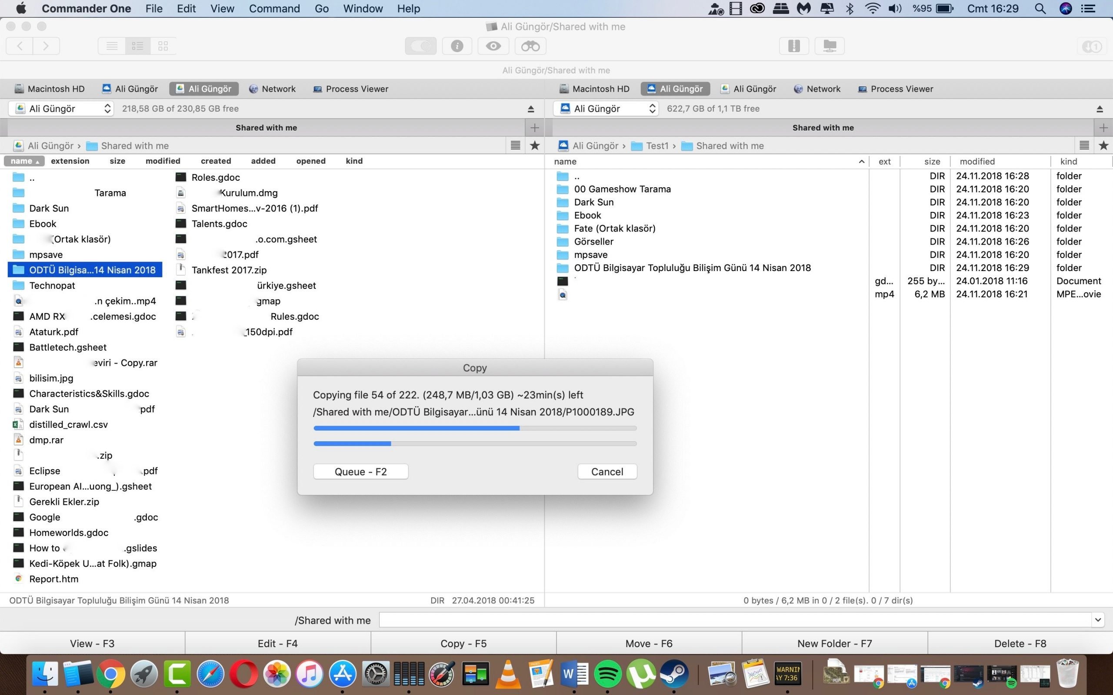The width and height of the screenshot is (1113, 695).
Task: Click the command line input field
Action: 734,620
